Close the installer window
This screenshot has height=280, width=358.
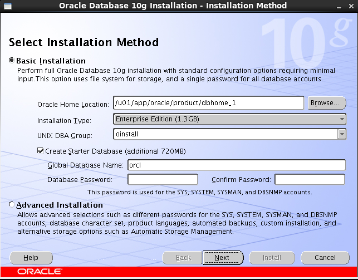(x=351, y=6)
